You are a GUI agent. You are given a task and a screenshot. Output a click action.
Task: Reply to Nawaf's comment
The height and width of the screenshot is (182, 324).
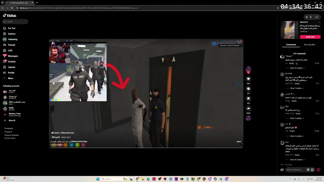pyautogui.click(x=291, y=63)
